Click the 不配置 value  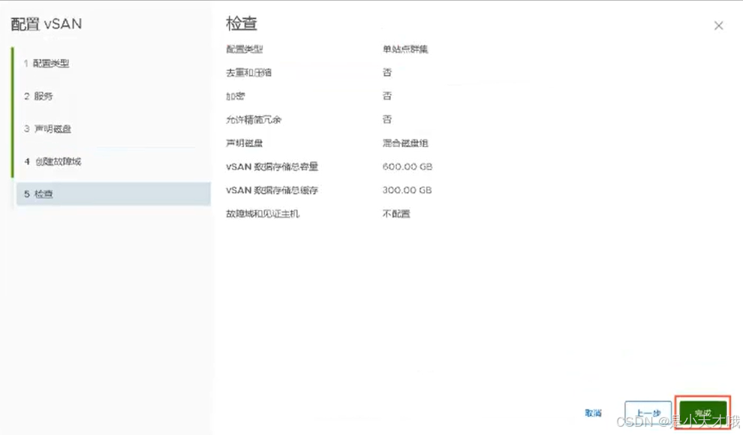396,214
